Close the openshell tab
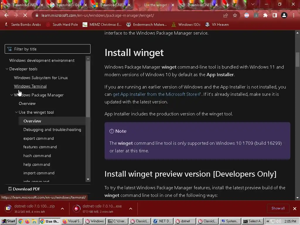The width and height of the screenshot is (300, 225). [x=86, y=5]
